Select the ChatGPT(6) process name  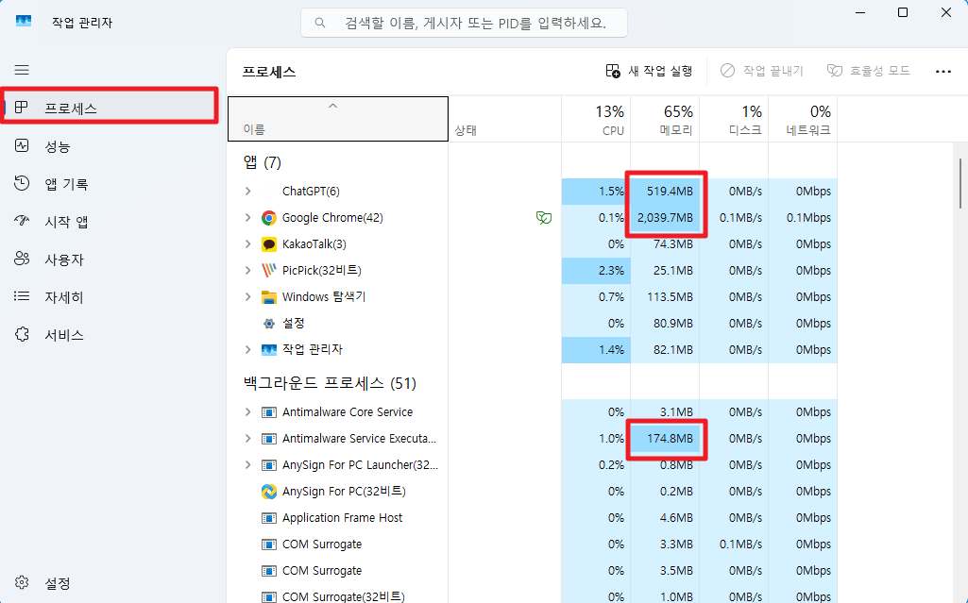311,192
